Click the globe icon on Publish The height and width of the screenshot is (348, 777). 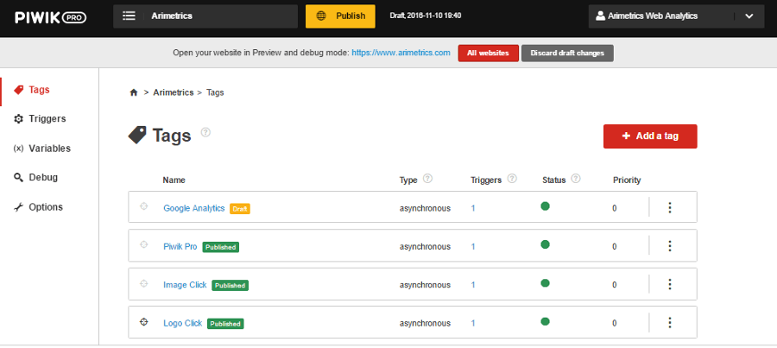(x=321, y=16)
